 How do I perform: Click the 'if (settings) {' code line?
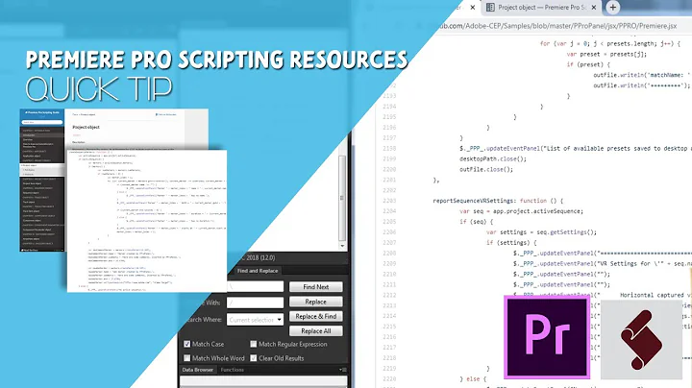tap(511, 242)
